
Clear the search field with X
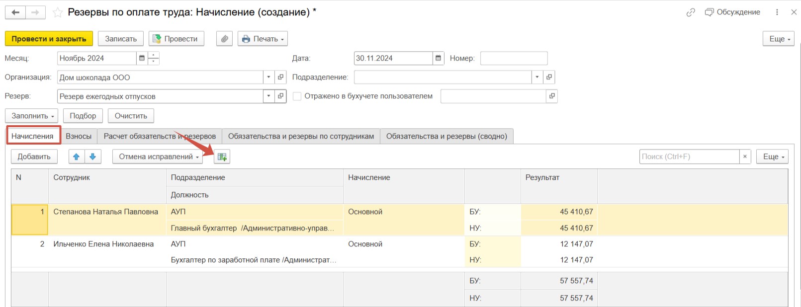click(x=745, y=156)
